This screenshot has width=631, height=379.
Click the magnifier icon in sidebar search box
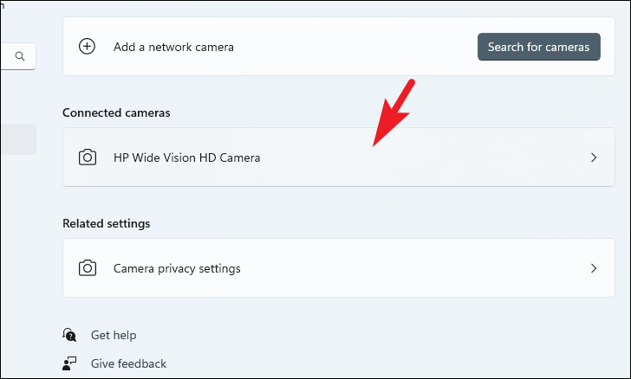point(20,57)
